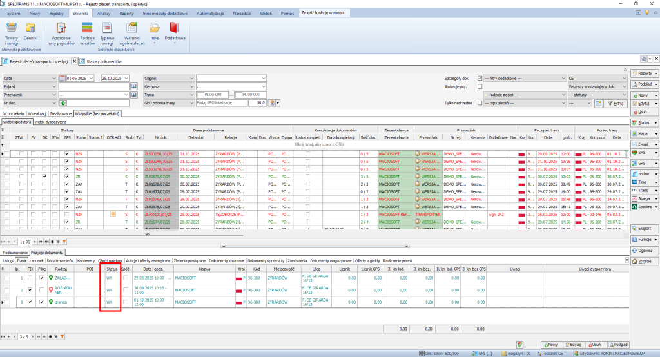Check the Tylko nadrzędne checkbox
The height and width of the screenshot is (357, 660).
pyautogui.click(x=480, y=103)
